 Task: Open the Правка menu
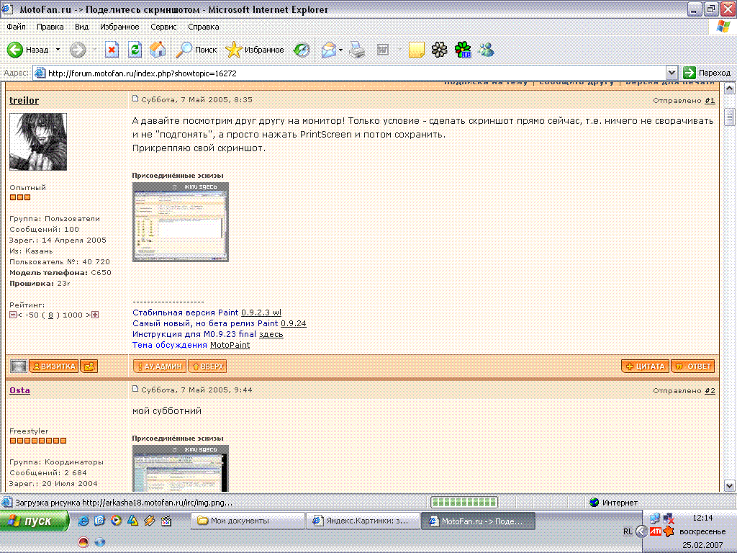pos(50,27)
